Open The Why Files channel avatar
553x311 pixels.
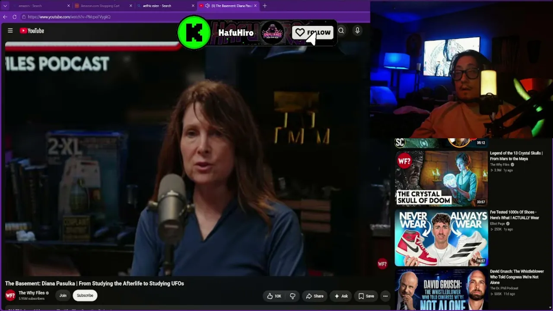tap(10, 295)
